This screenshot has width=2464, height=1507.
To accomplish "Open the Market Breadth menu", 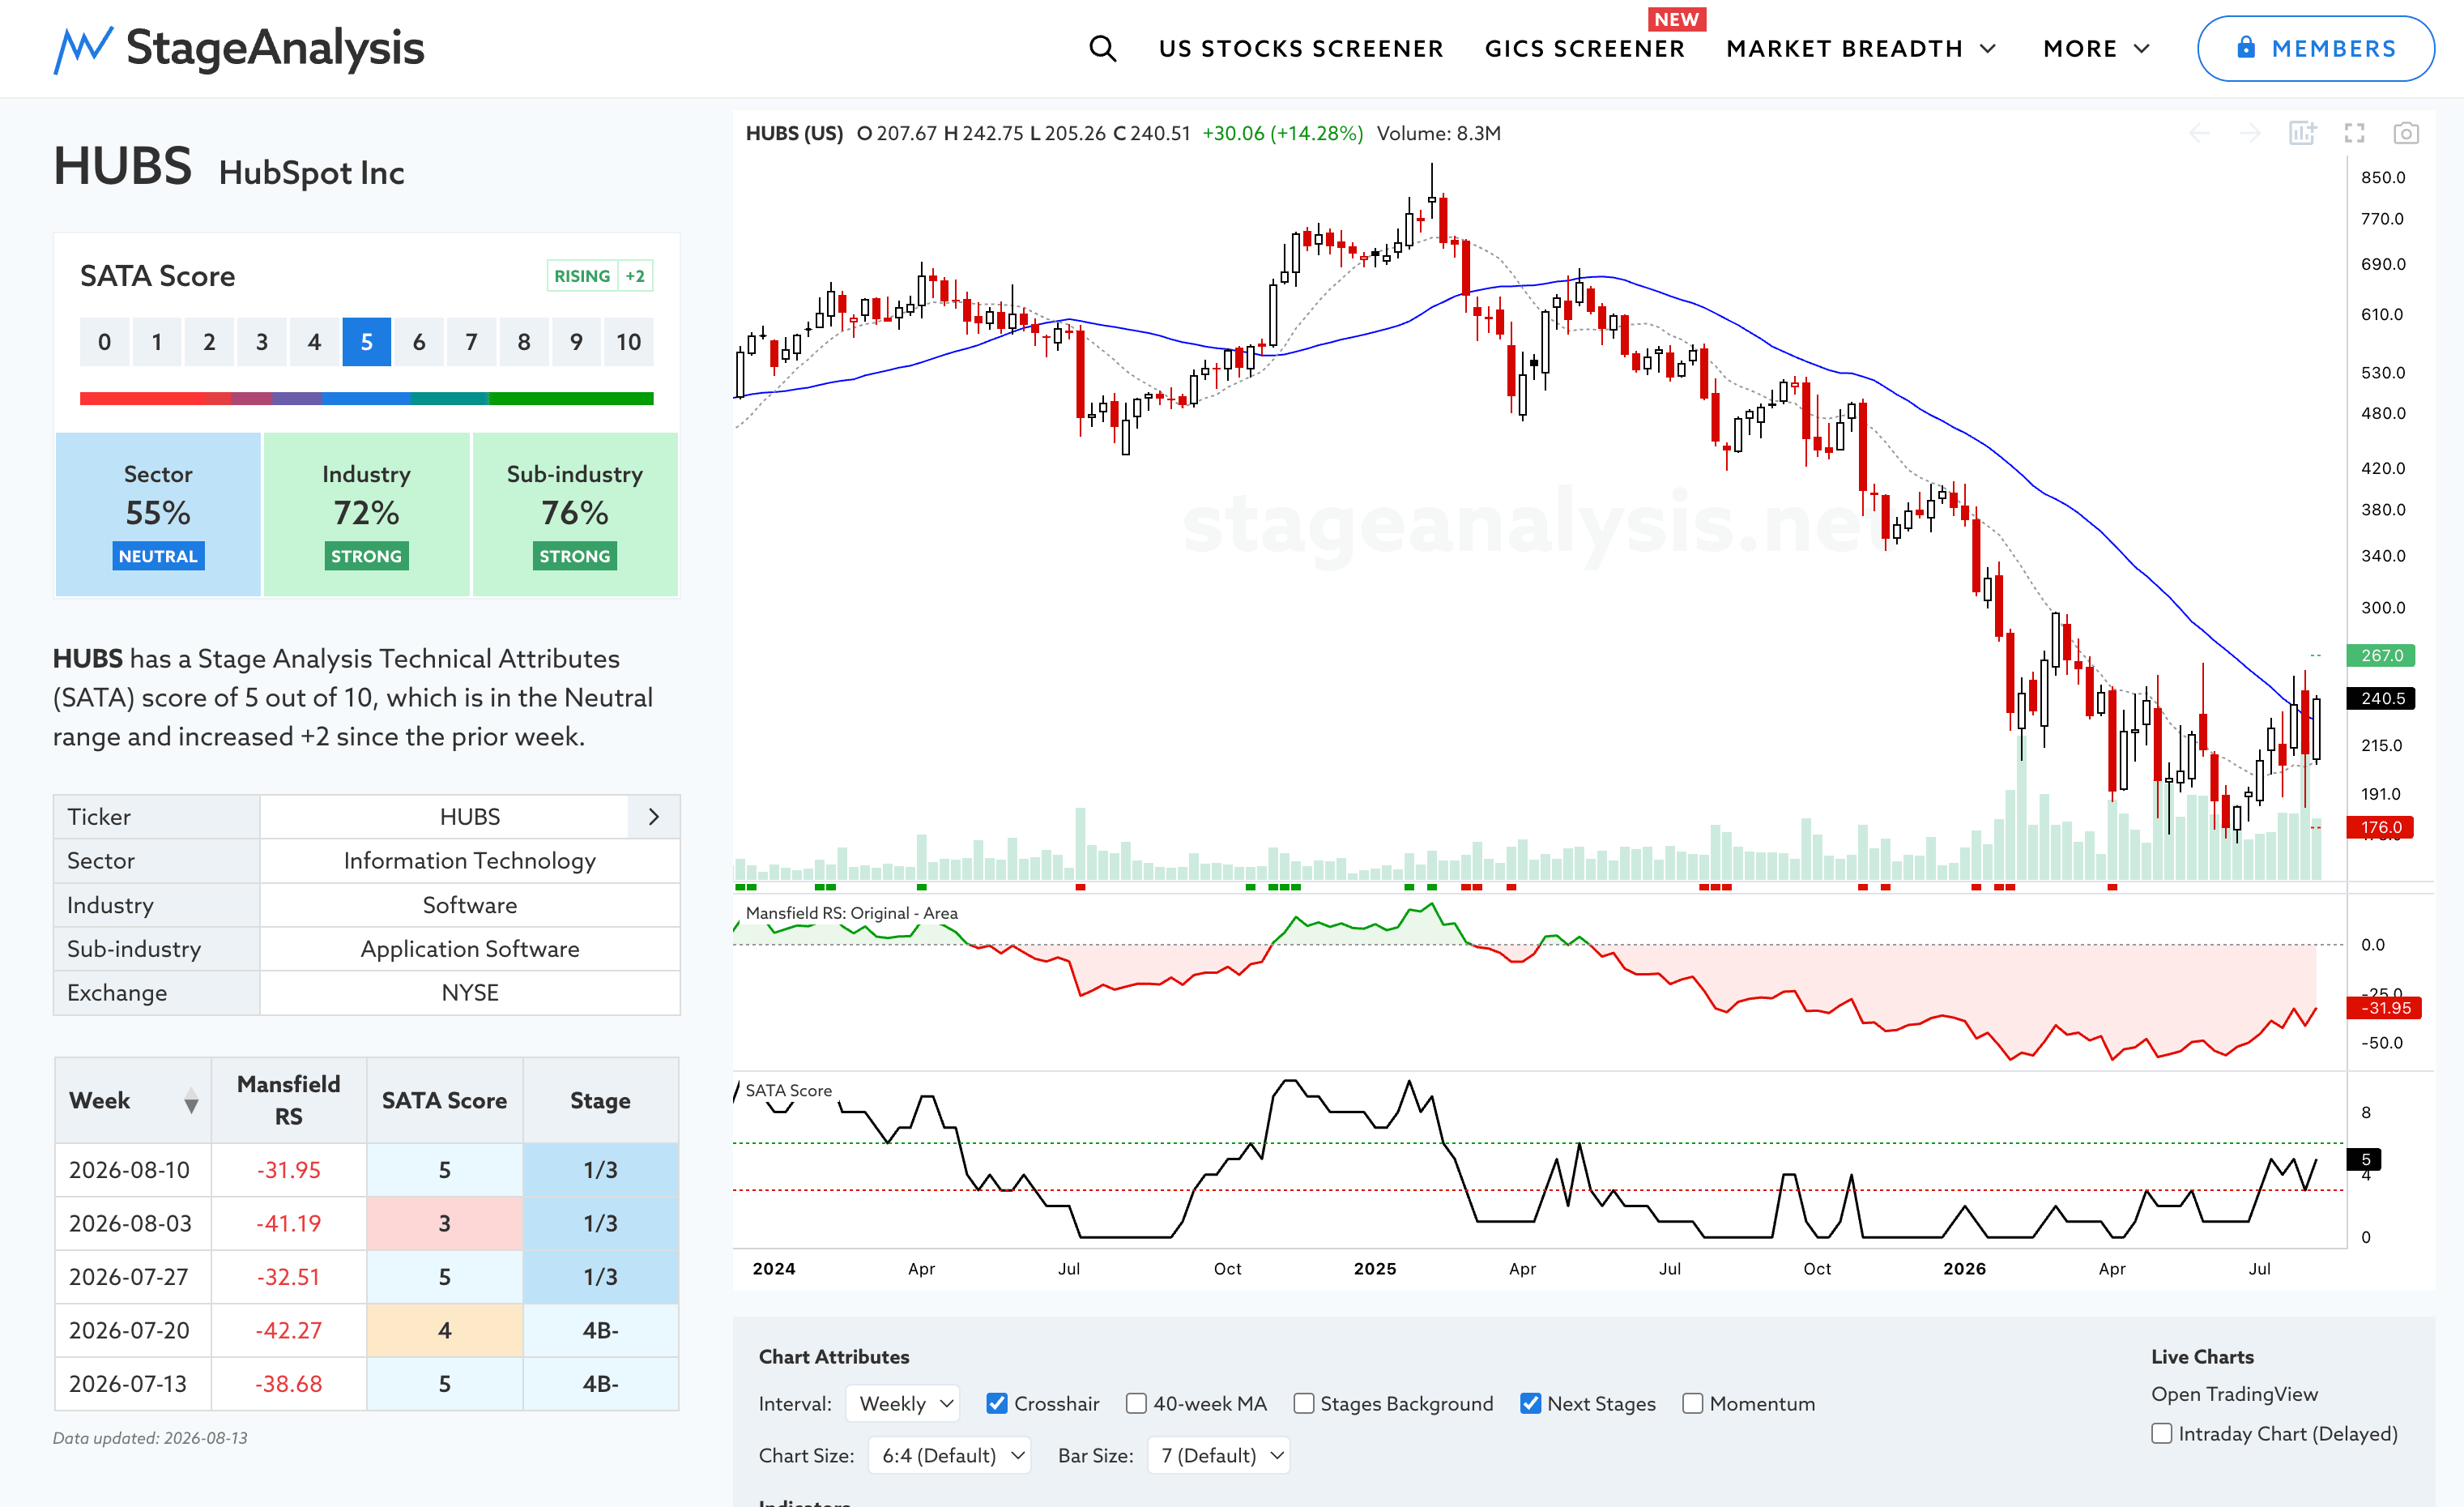I will coord(1862,48).
